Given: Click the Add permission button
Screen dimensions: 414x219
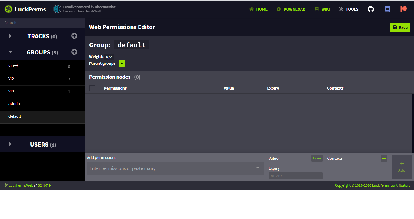Looking at the screenshot, I should pos(402,167).
